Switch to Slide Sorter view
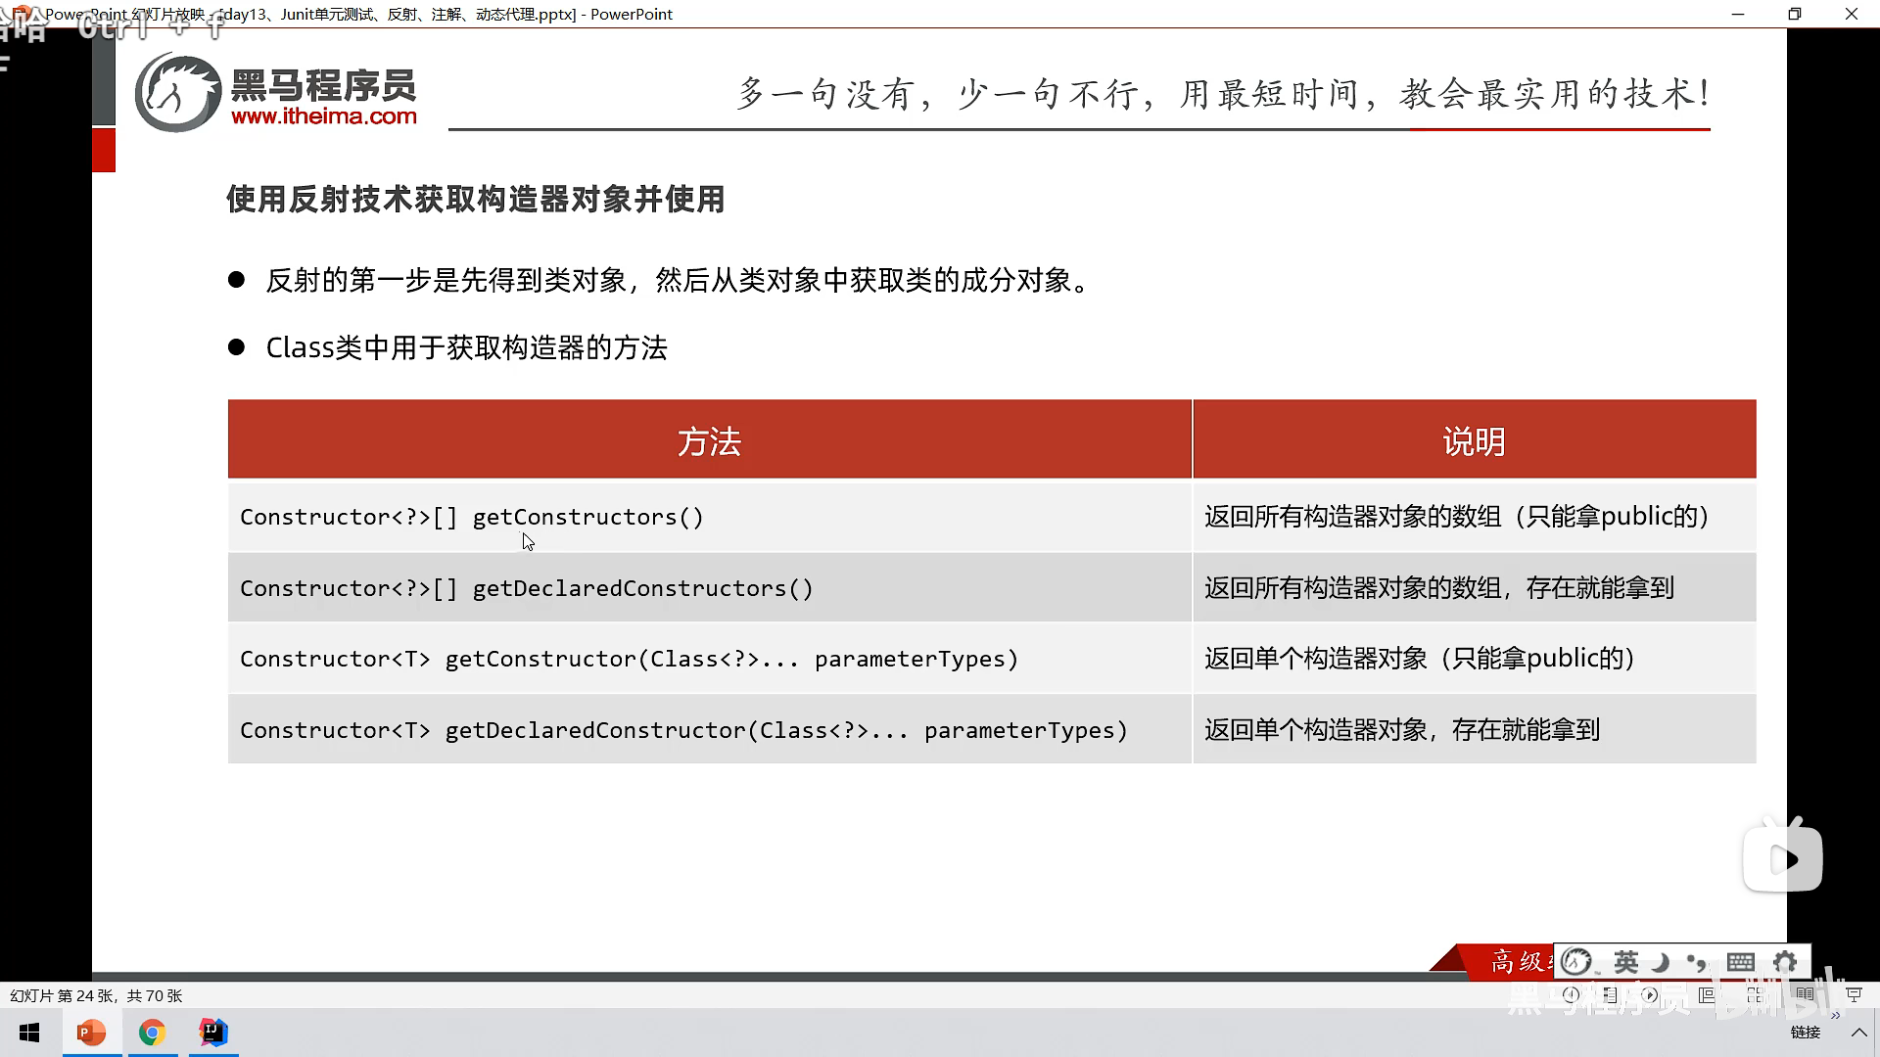 (1755, 994)
